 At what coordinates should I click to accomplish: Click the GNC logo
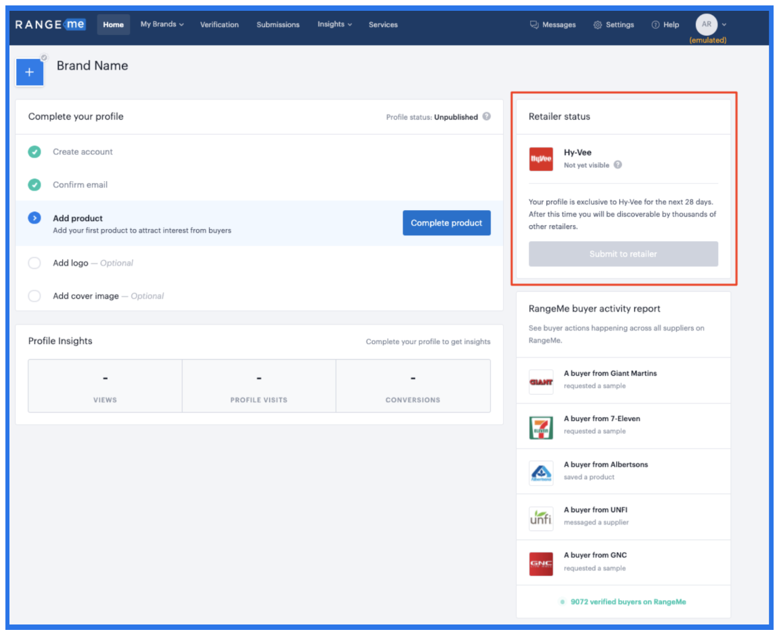541,564
